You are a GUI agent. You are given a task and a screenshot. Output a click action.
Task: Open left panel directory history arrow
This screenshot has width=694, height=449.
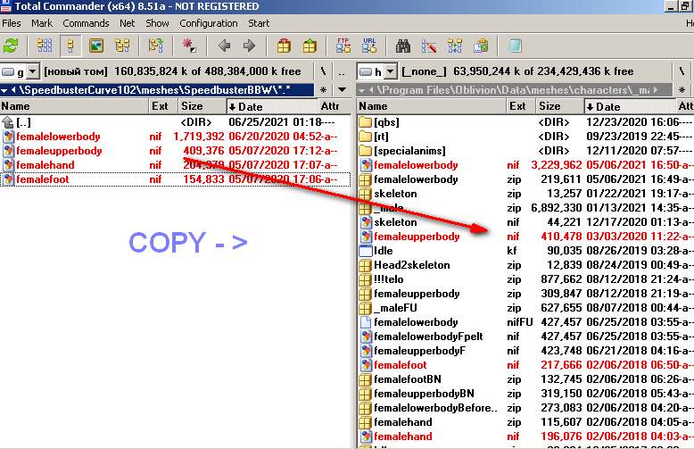click(342, 90)
